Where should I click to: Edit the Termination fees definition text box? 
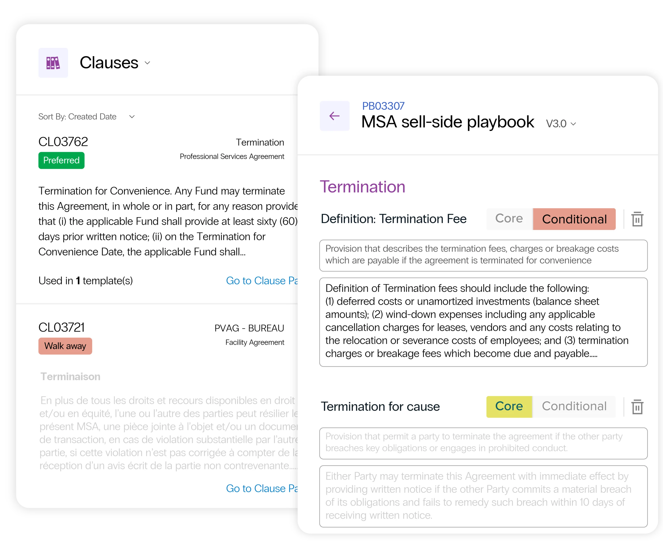point(483,322)
